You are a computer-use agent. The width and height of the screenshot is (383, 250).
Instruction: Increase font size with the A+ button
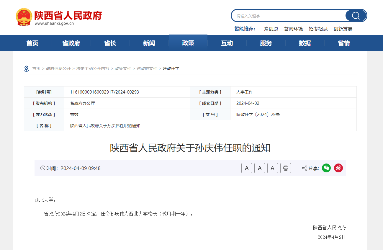coord(247,168)
